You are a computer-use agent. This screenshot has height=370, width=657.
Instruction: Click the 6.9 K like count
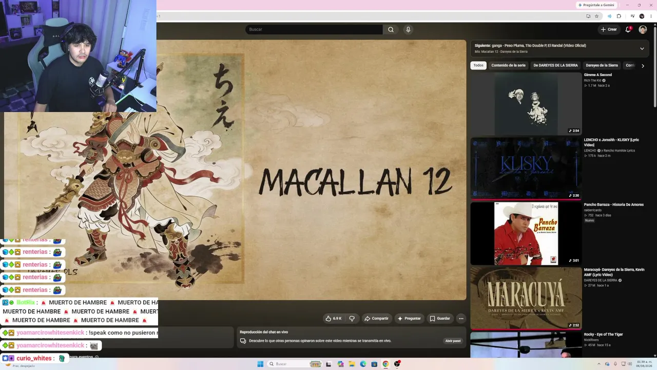click(337, 319)
